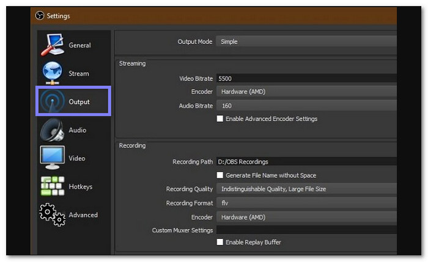Open the Recording Quality dropdown

click(306, 189)
